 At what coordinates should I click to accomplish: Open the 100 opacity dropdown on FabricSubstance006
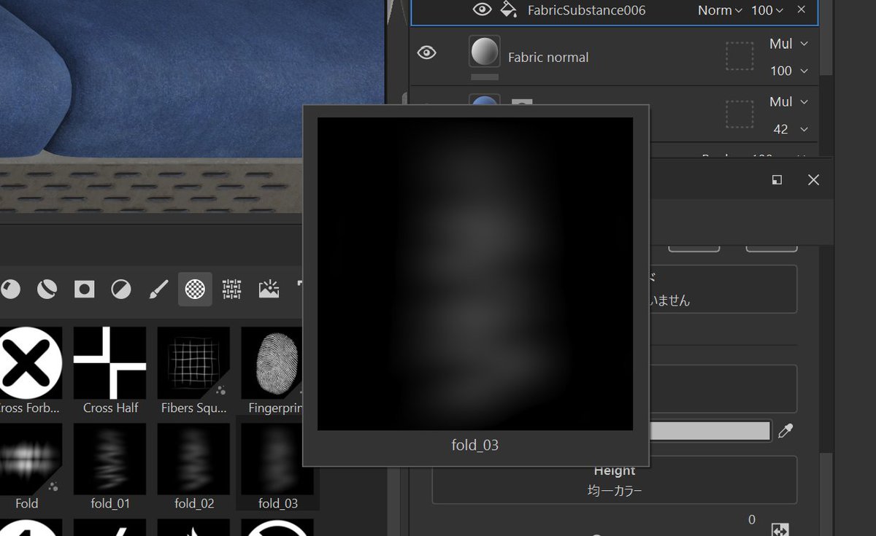click(767, 10)
